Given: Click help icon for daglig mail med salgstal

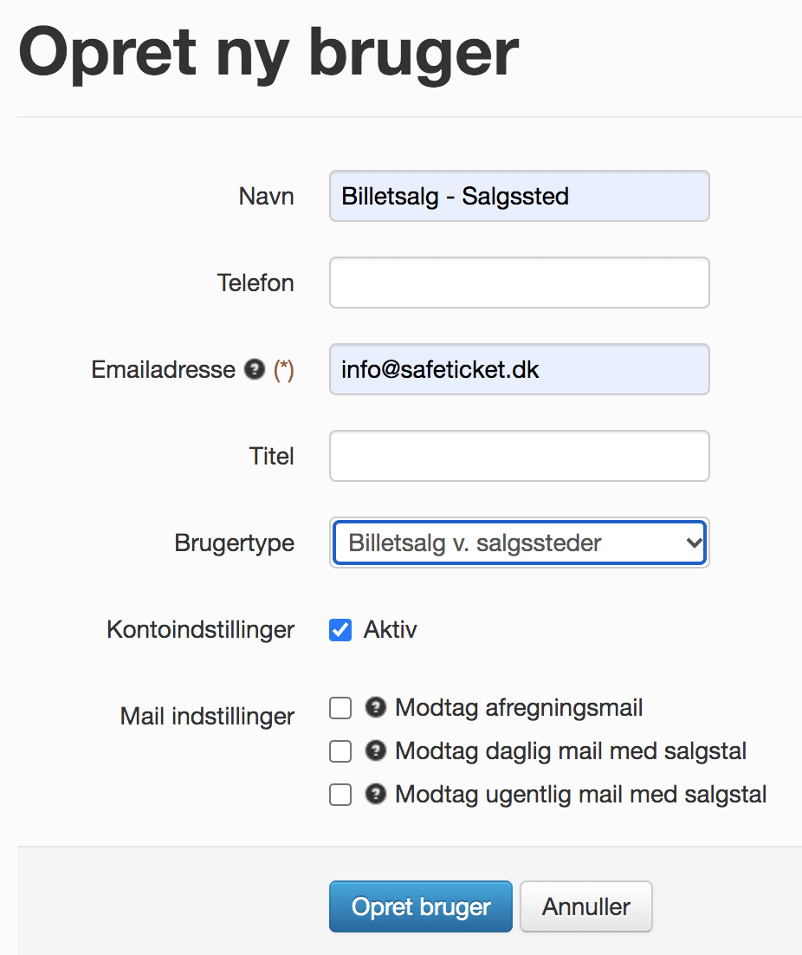Looking at the screenshot, I should [x=375, y=750].
